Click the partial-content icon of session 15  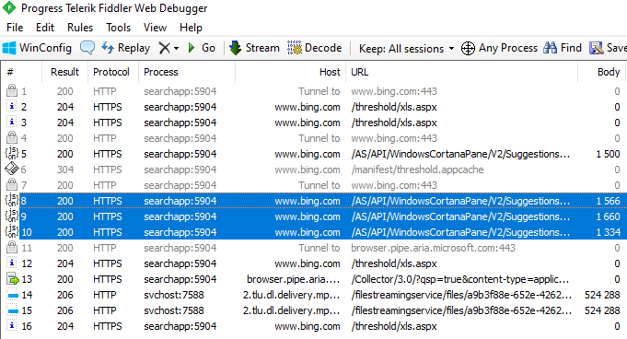pyautogui.click(x=12, y=311)
